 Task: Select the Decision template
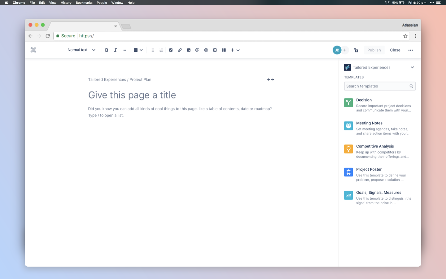coord(379,105)
